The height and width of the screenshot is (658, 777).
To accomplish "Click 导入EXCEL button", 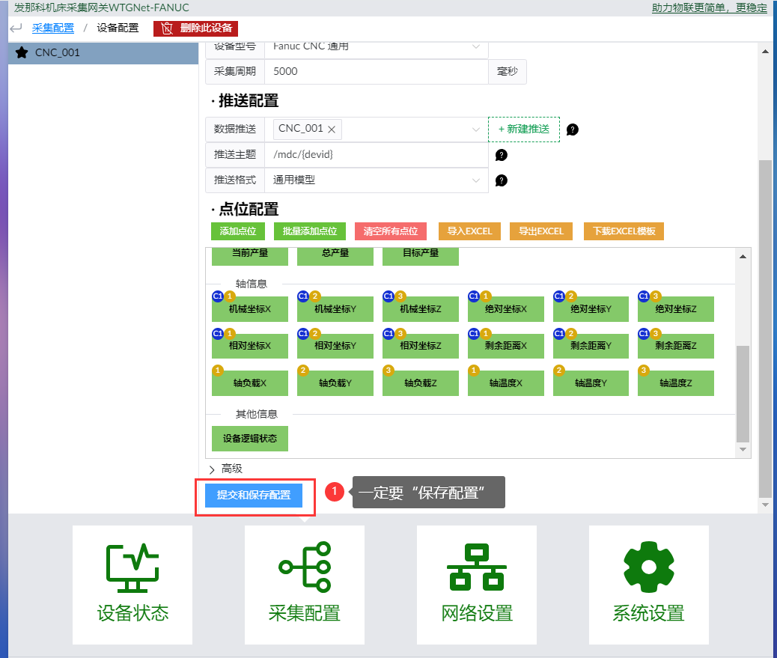I will pos(470,231).
